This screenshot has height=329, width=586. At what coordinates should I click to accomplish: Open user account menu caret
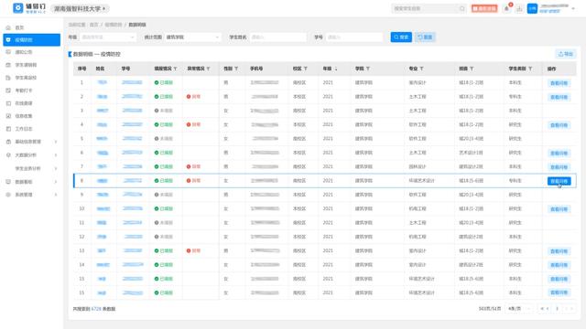[573, 8]
